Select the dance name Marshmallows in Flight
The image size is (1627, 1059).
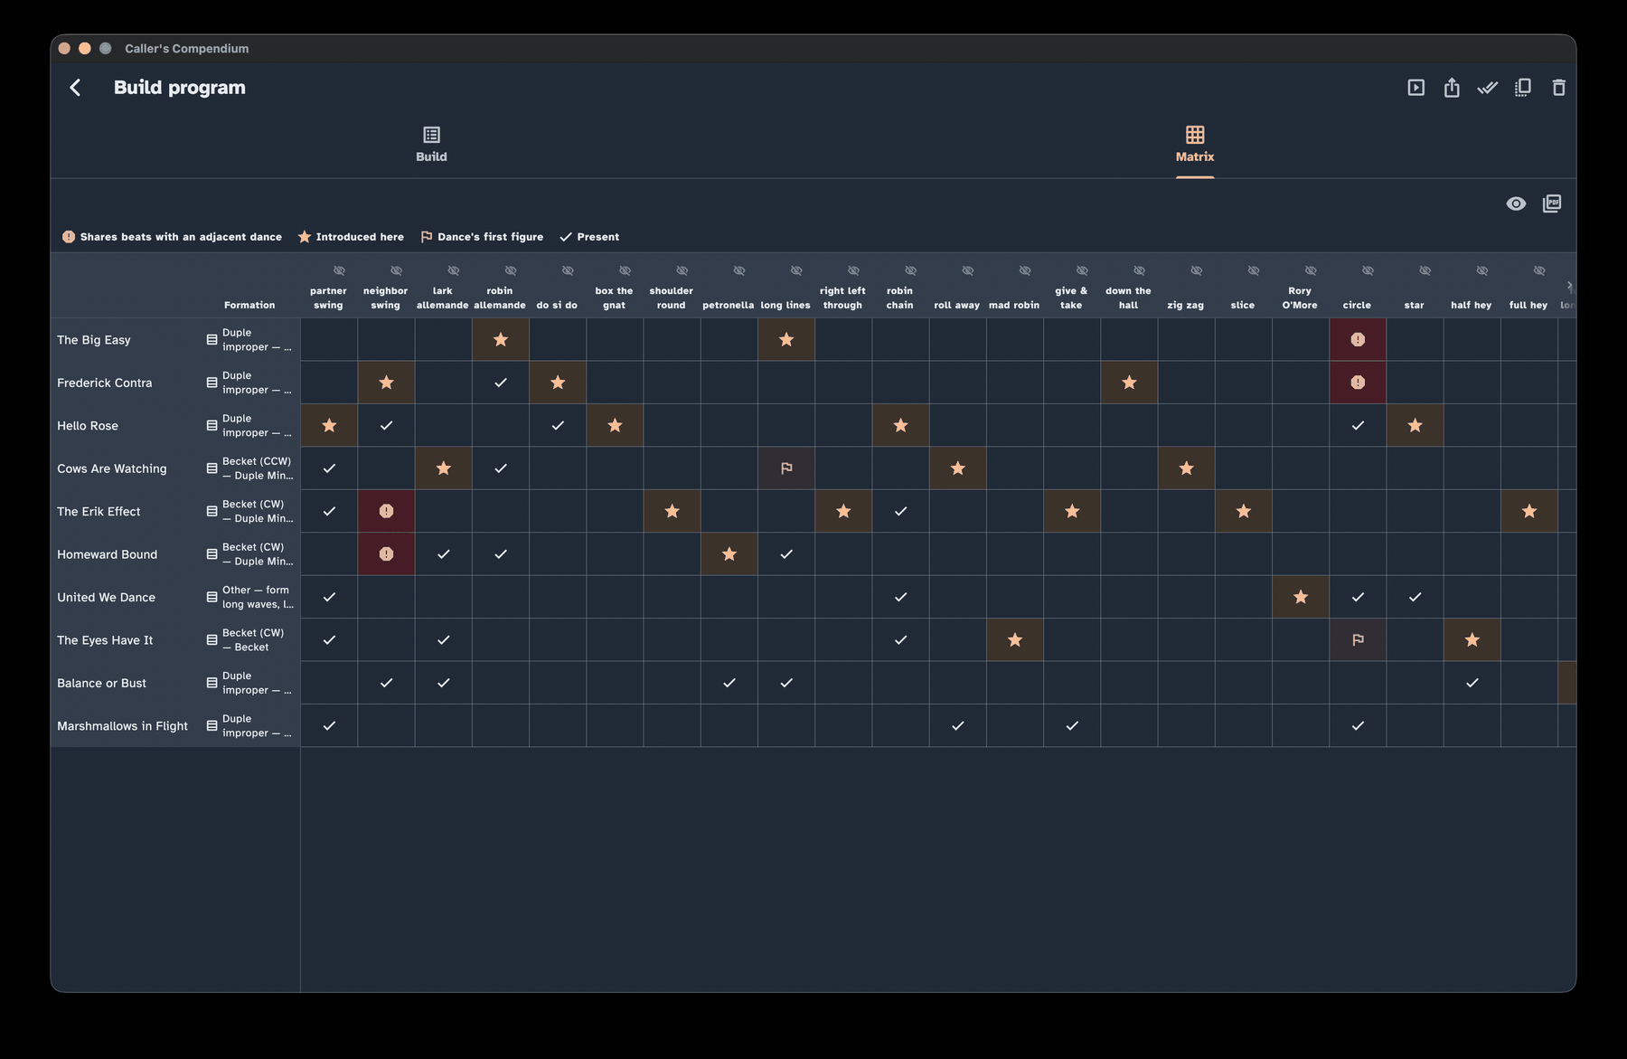(x=123, y=726)
